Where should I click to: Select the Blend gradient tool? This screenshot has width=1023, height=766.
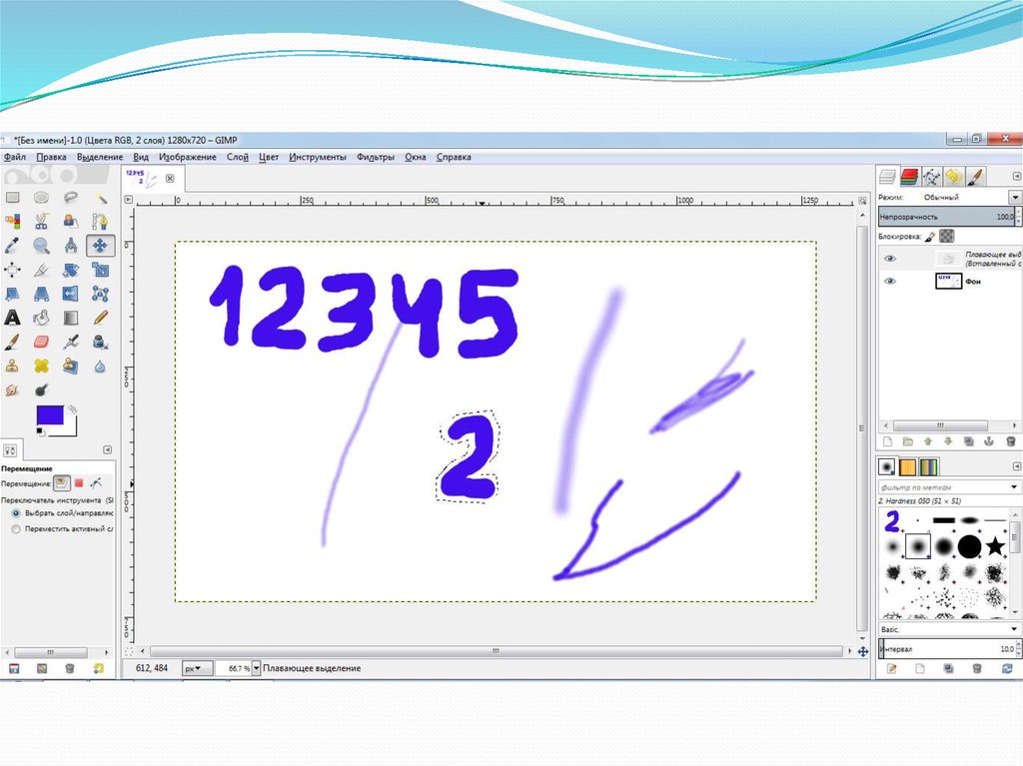(71, 319)
